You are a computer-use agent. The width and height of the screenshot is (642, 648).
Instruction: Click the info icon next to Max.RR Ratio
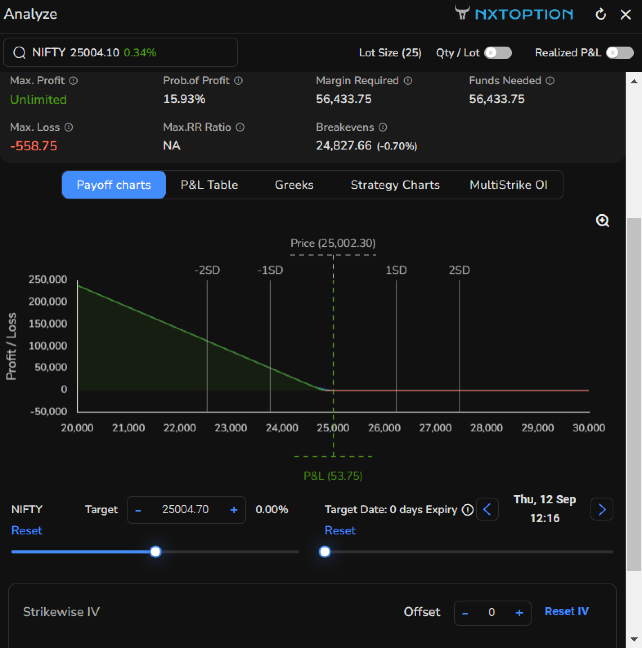[240, 127]
